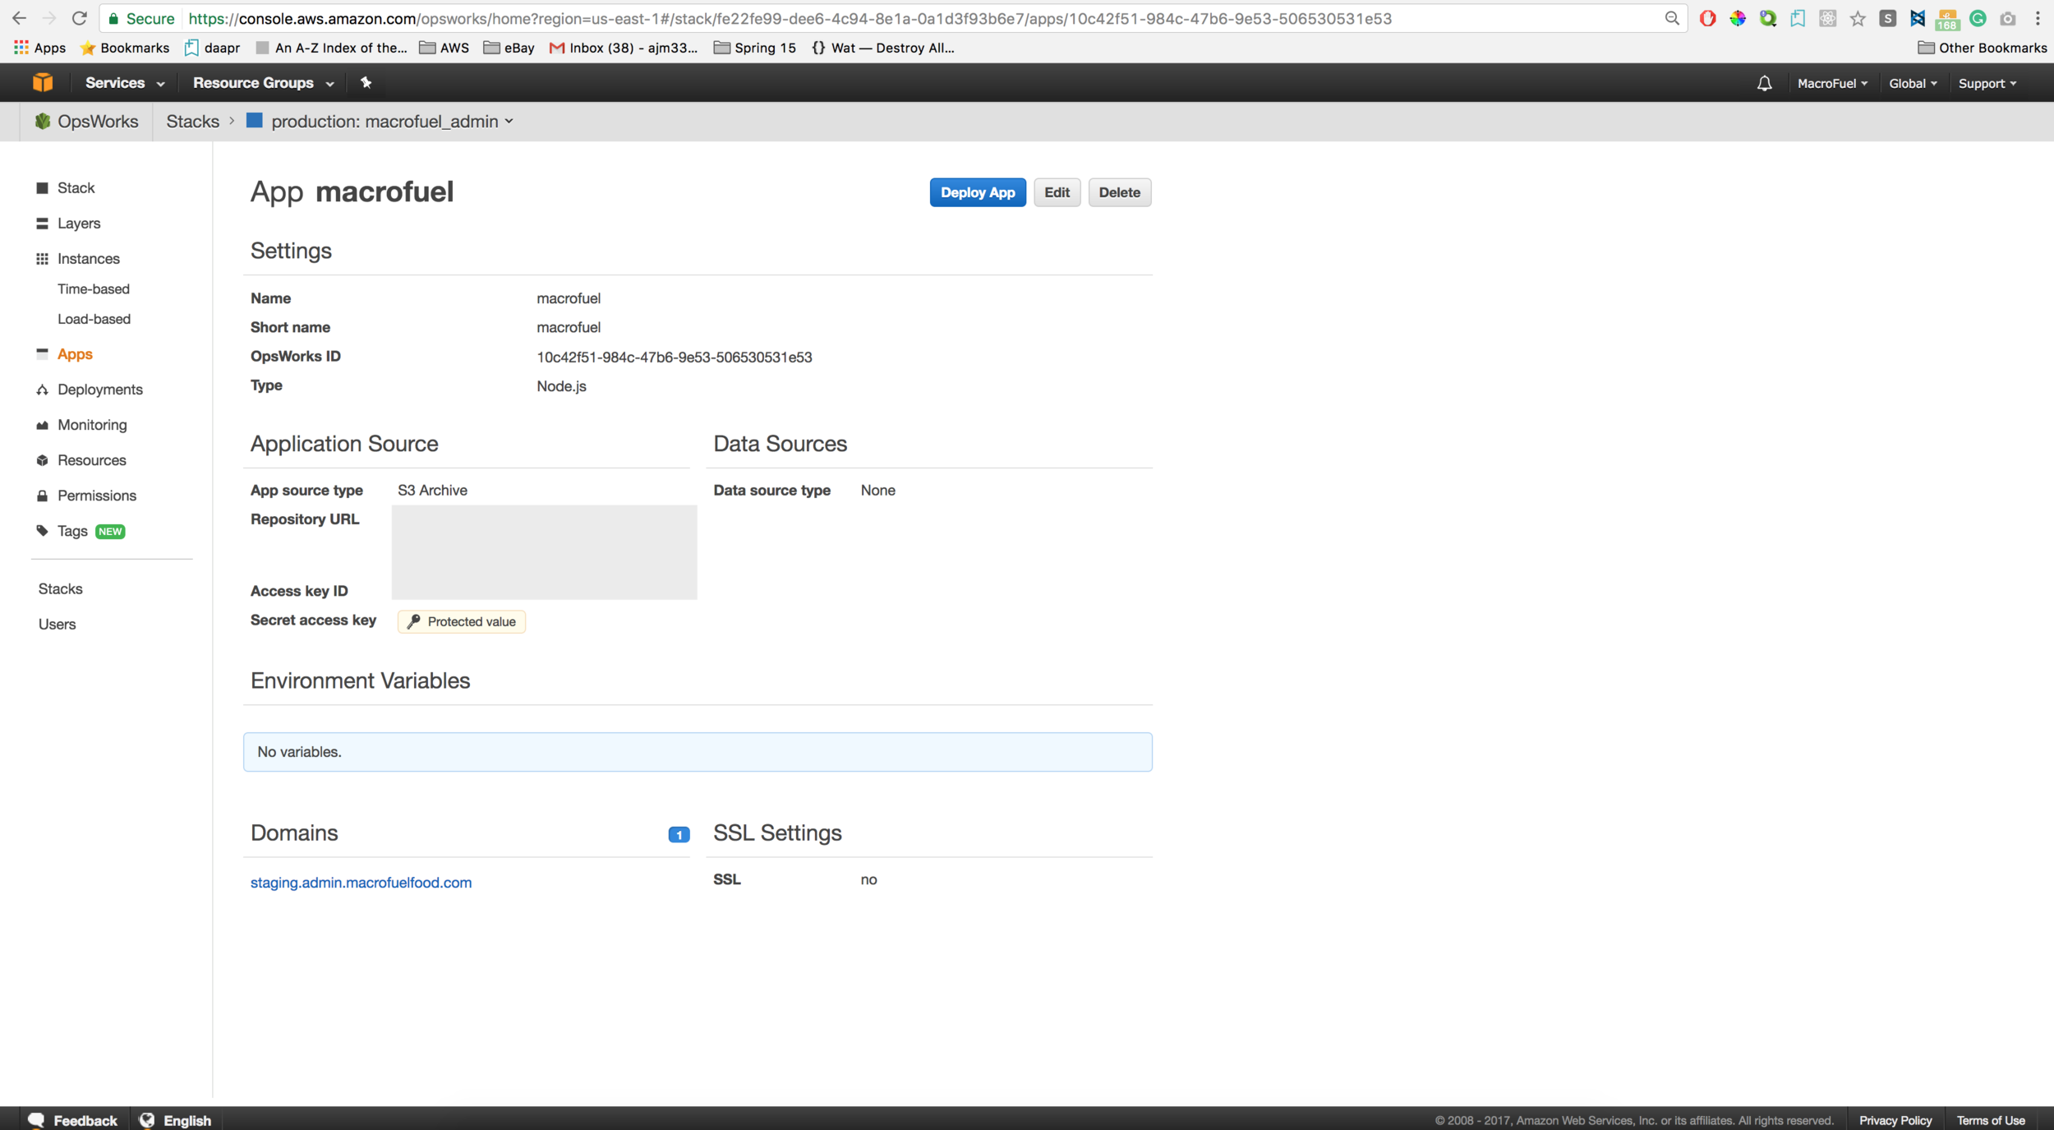The width and height of the screenshot is (2054, 1130).
Task: Open the Inbox Gmail bookmark
Action: (623, 48)
